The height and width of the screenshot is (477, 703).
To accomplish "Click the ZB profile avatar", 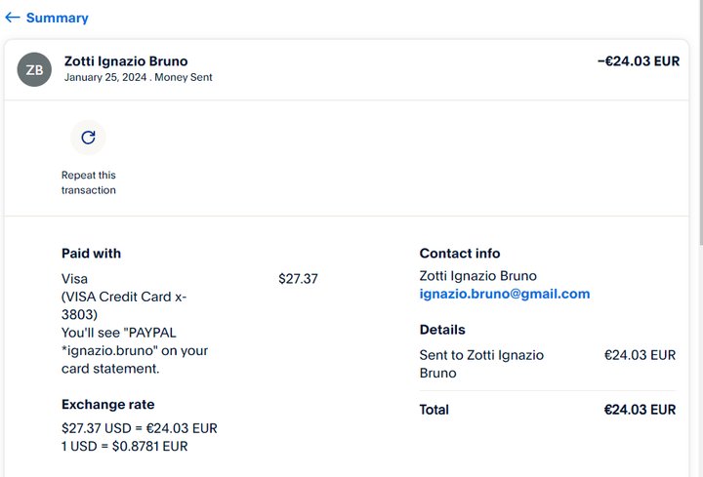I will click(x=34, y=69).
